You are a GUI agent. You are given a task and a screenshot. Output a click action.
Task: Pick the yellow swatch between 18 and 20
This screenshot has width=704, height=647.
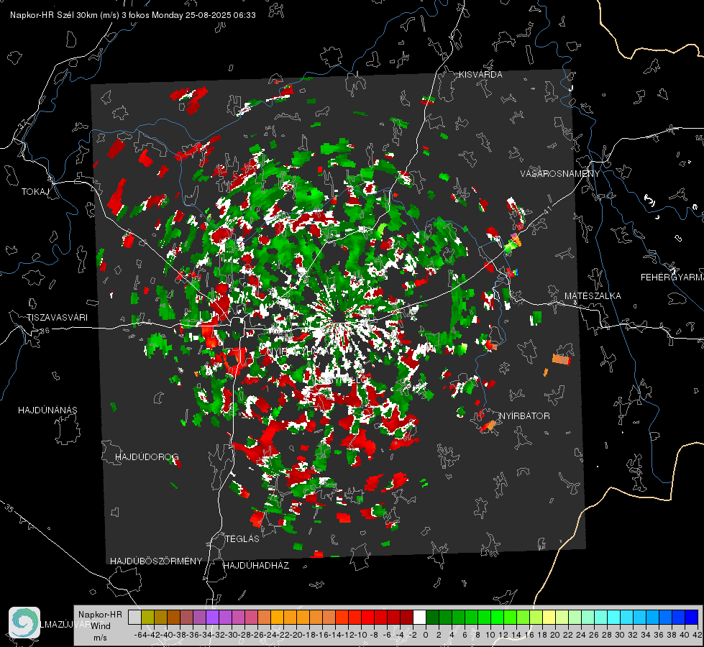point(549,617)
